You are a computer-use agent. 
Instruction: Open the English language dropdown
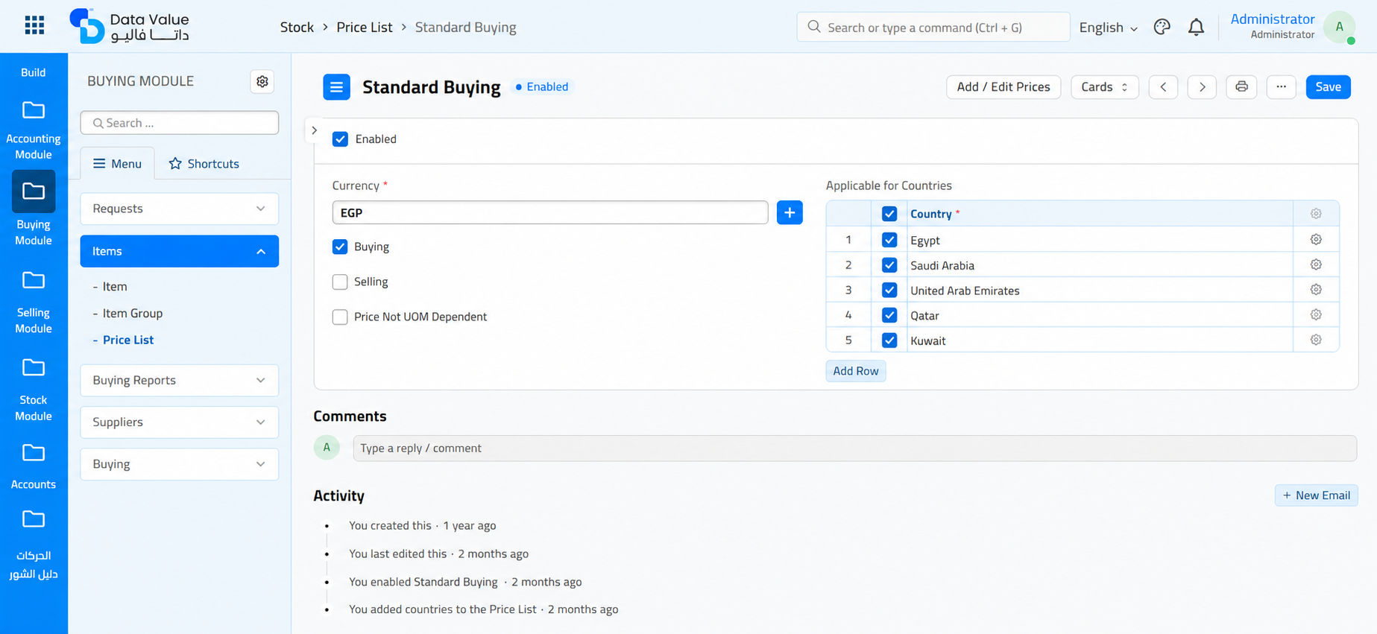[x=1109, y=28]
